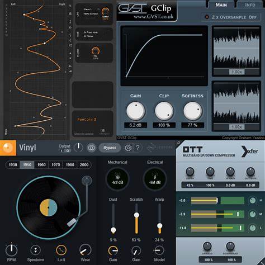The height and width of the screenshot is (265, 265).
Task: Open the Hertz Synced dropdown in PanCake
Action: click(91, 14)
